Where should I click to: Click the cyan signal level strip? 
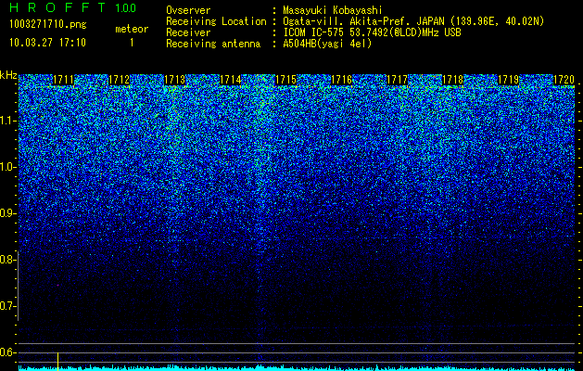(297, 368)
